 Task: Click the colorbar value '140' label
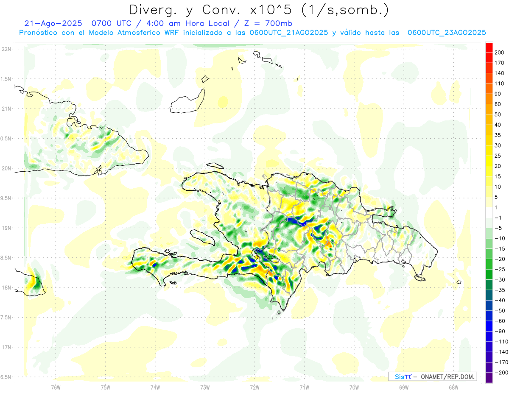tap(499, 73)
